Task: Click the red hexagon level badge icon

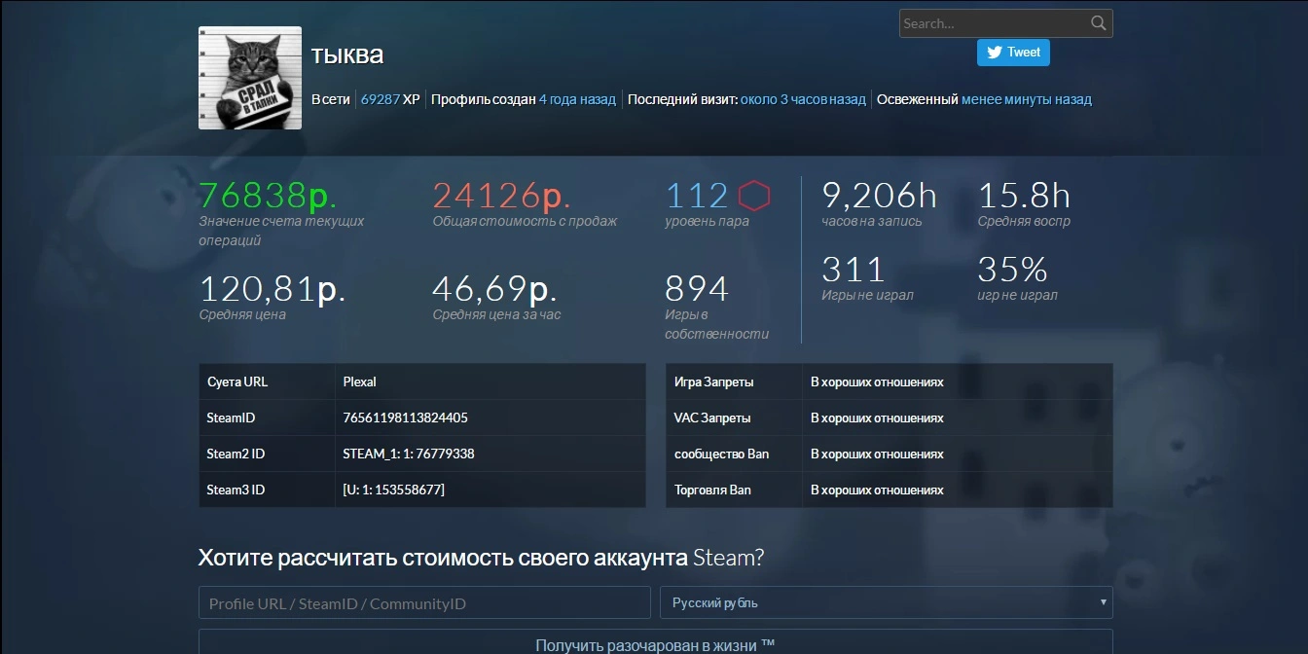Action: coord(754,197)
